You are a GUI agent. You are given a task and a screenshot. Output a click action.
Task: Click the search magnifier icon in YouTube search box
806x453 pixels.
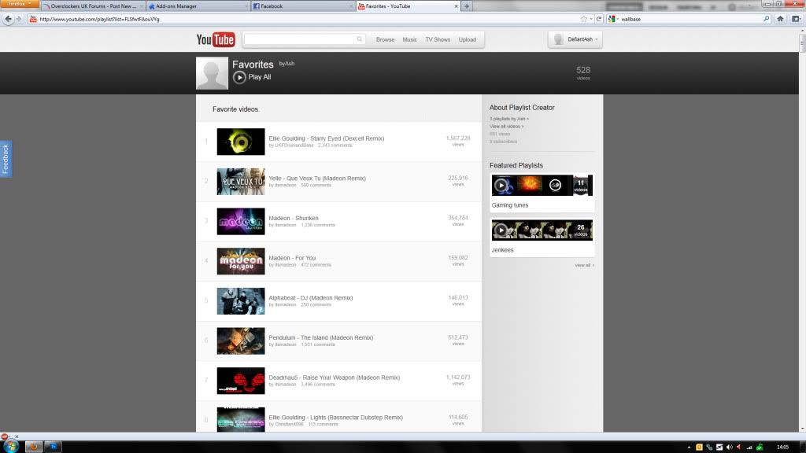(360, 39)
